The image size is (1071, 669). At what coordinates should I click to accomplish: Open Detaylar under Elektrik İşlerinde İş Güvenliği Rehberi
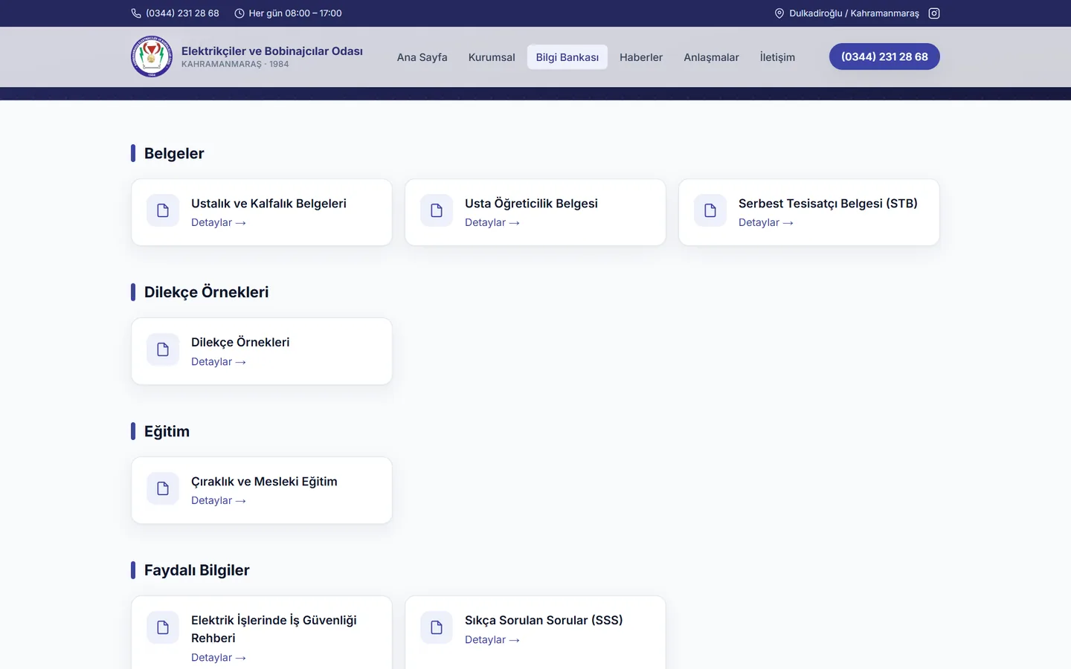219,657
